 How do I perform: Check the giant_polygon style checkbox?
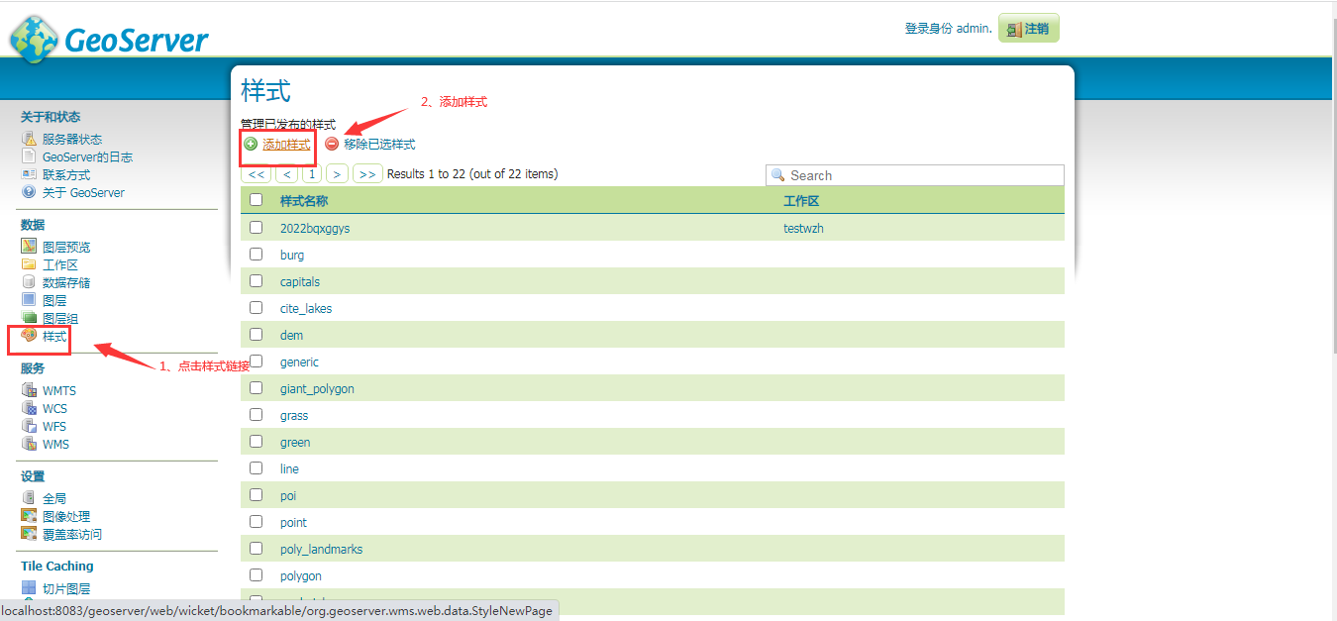[257, 388]
